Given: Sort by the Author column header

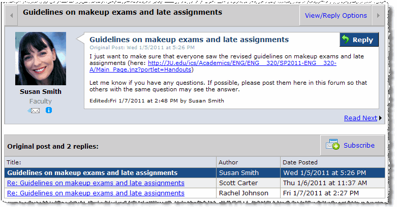Looking at the screenshot, I should point(228,162).
